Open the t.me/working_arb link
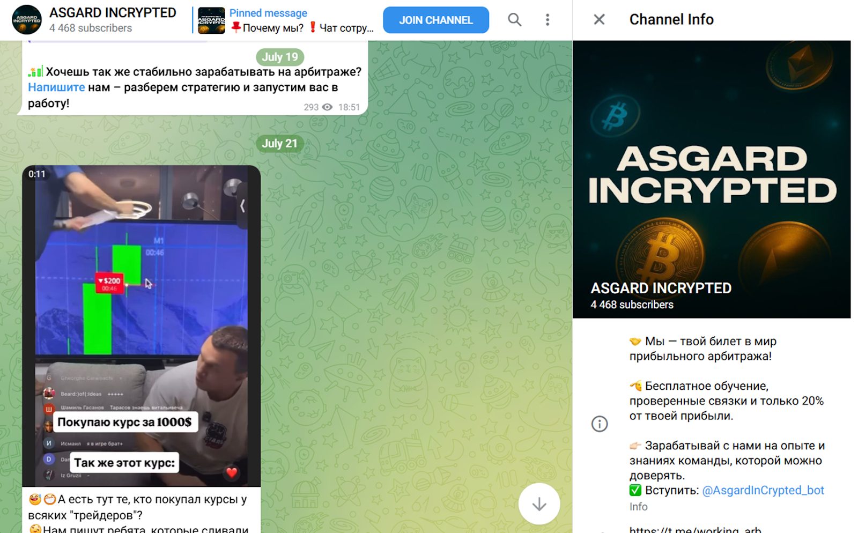858x533 pixels. coord(695,529)
